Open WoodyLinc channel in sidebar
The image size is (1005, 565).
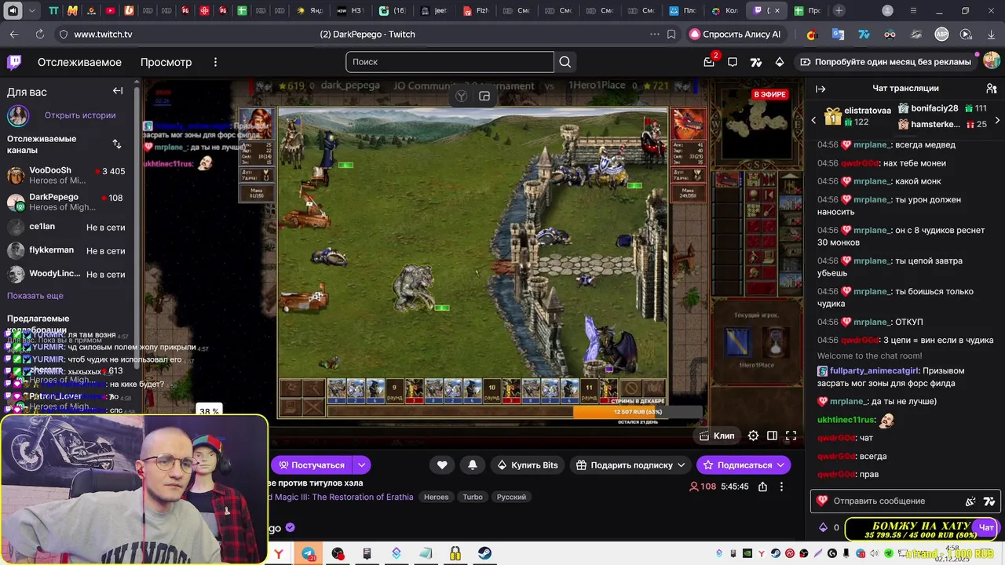(69, 274)
